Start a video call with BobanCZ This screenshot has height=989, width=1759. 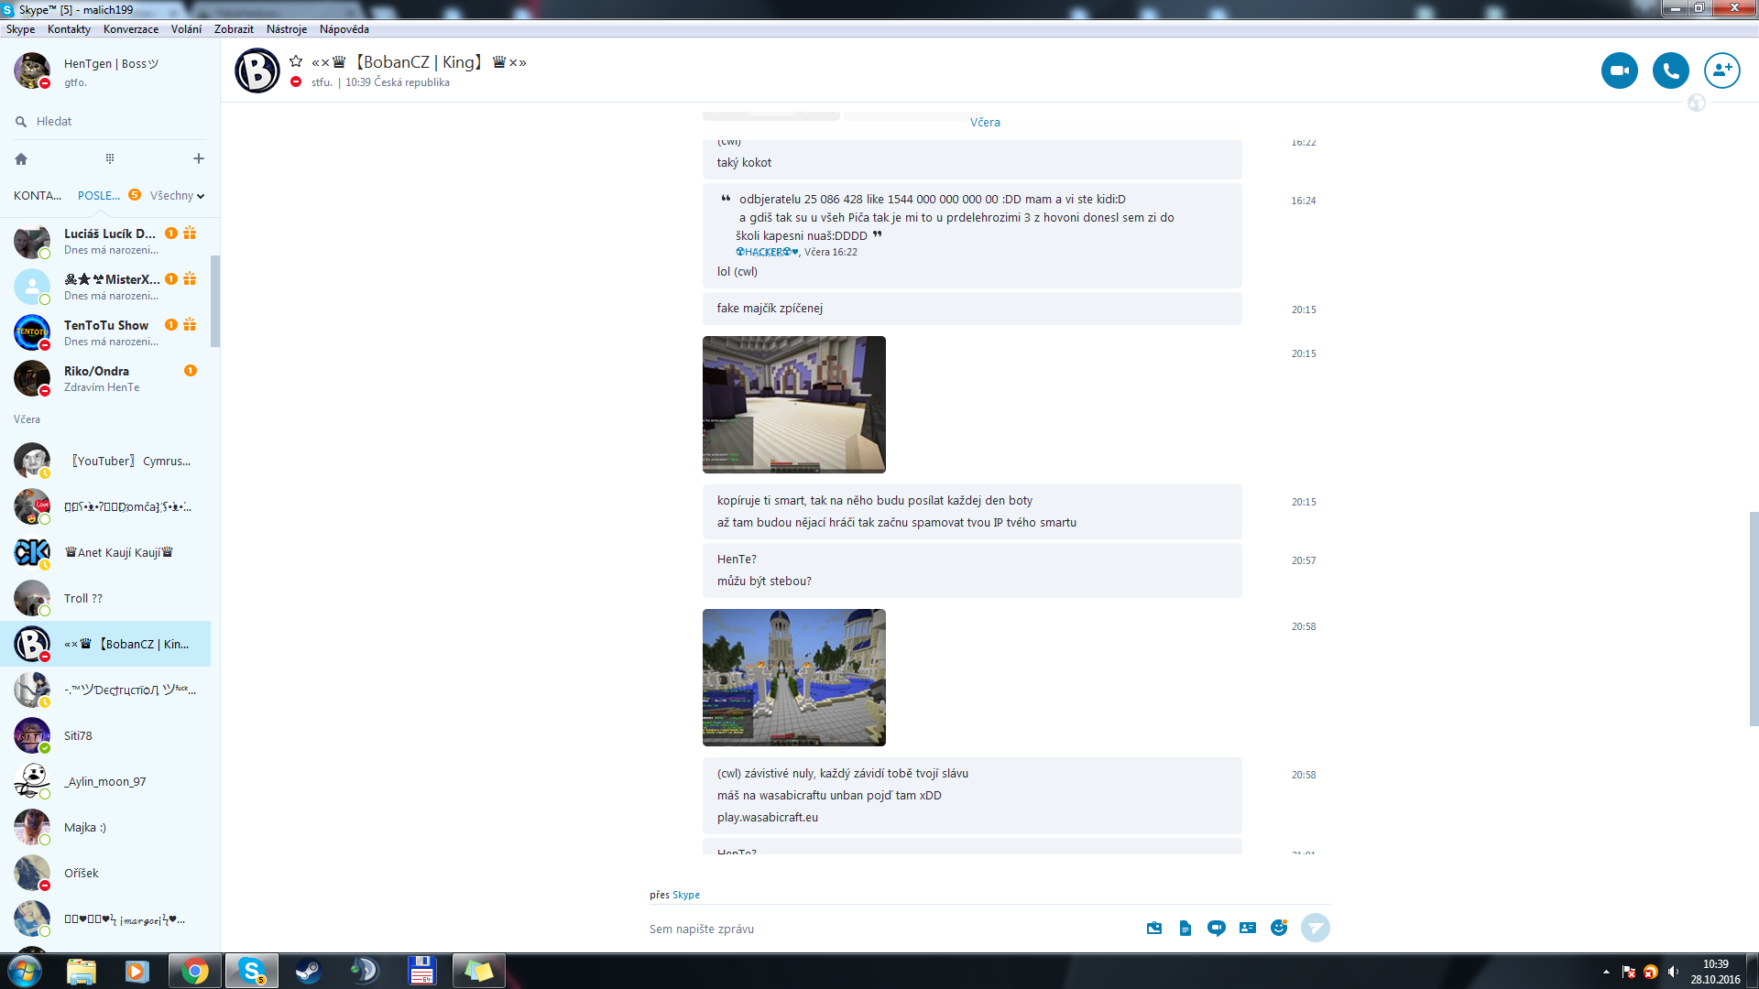pyautogui.click(x=1619, y=71)
